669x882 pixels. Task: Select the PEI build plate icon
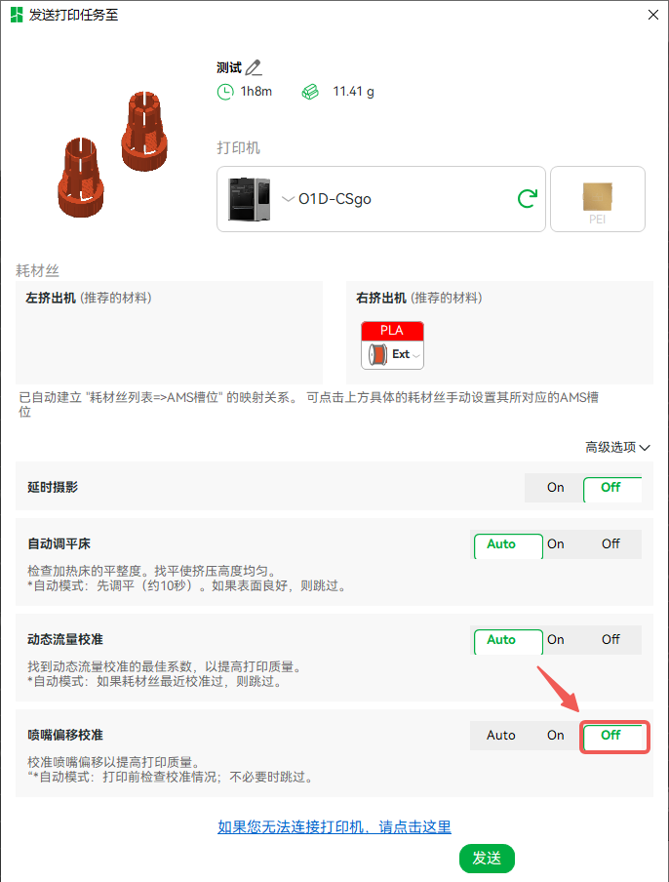pyautogui.click(x=597, y=199)
